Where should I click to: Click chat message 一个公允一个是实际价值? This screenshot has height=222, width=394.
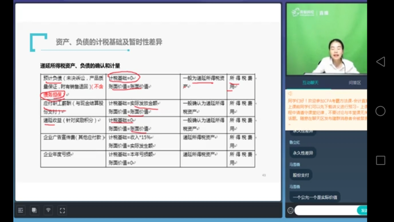click(315, 197)
